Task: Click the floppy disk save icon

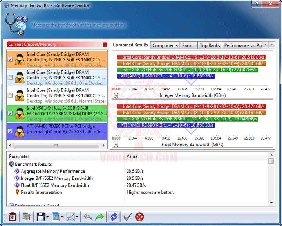Action: coord(41,217)
